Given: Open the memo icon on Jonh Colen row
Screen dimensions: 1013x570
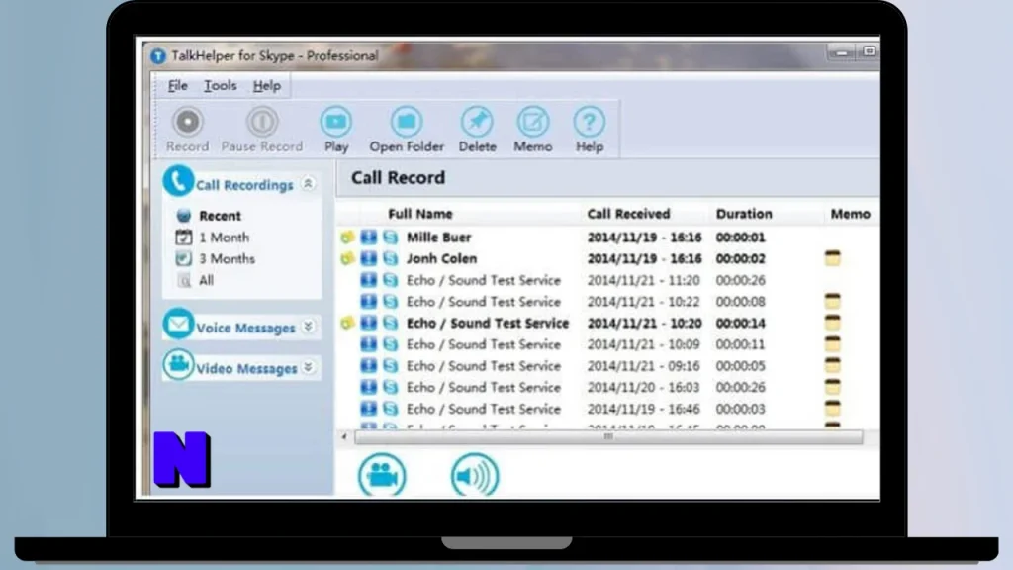Looking at the screenshot, I should (x=833, y=258).
